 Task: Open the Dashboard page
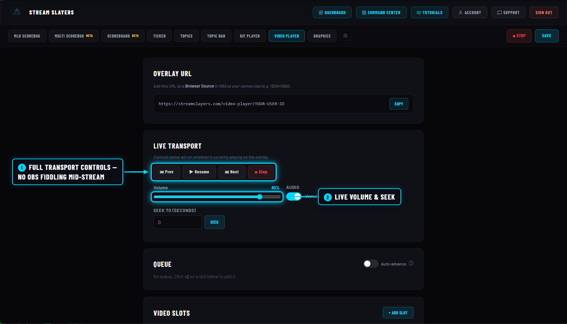(x=332, y=12)
